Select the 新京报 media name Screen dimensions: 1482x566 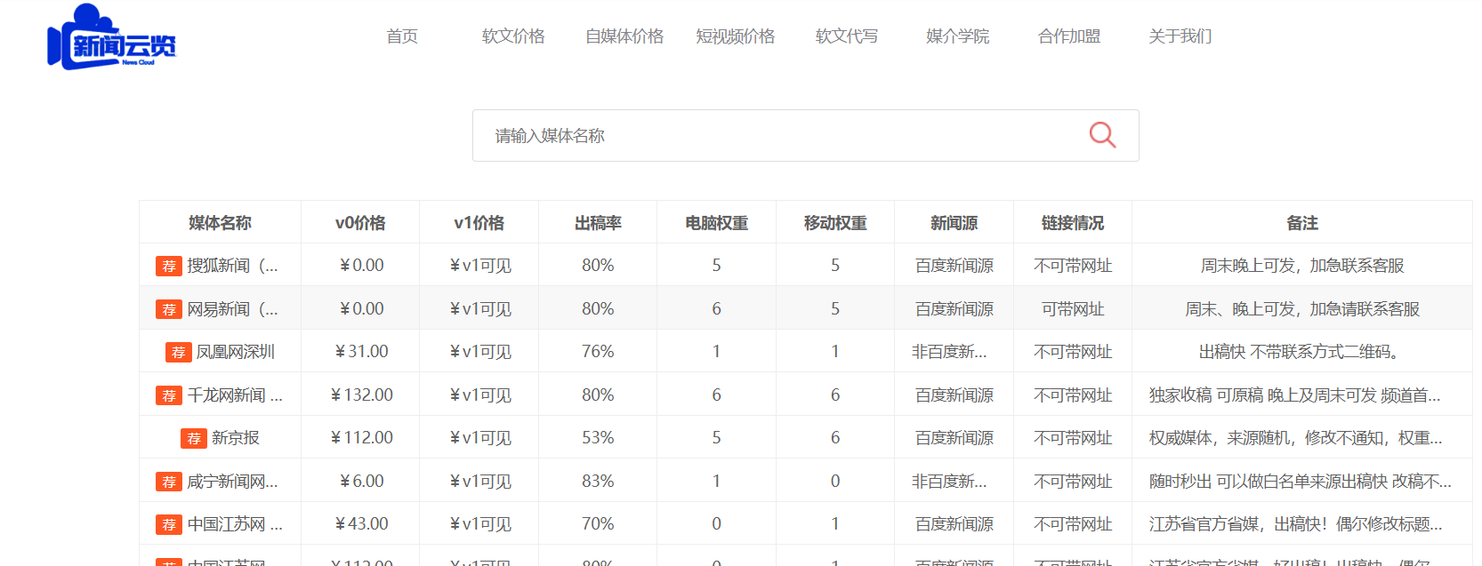(236, 438)
